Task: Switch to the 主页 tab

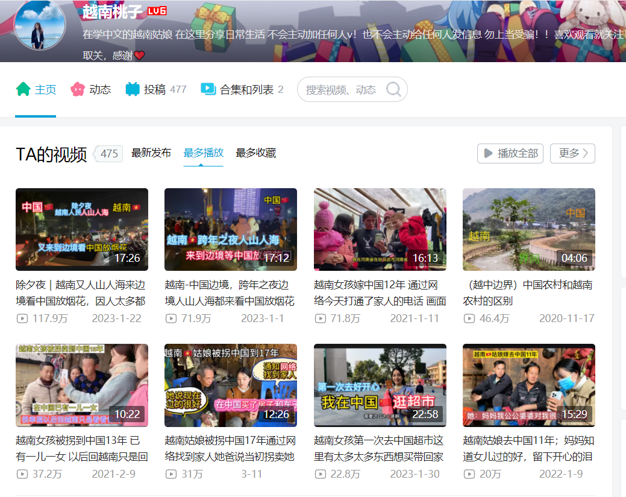Action: pyautogui.click(x=36, y=89)
